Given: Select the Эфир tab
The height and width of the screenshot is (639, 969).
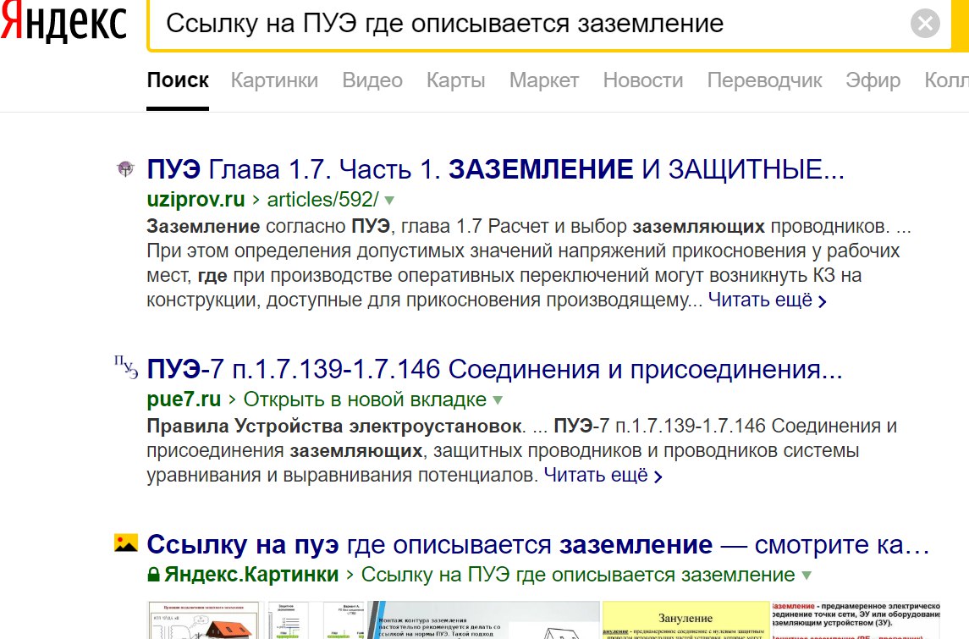Looking at the screenshot, I should [x=873, y=80].
